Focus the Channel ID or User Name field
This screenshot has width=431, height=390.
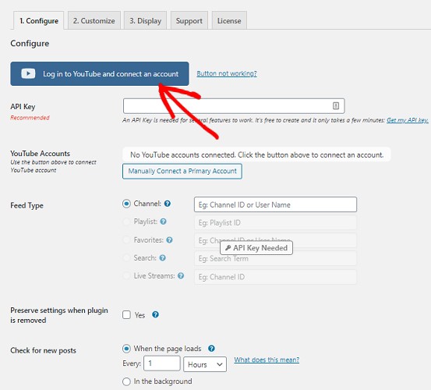point(275,204)
